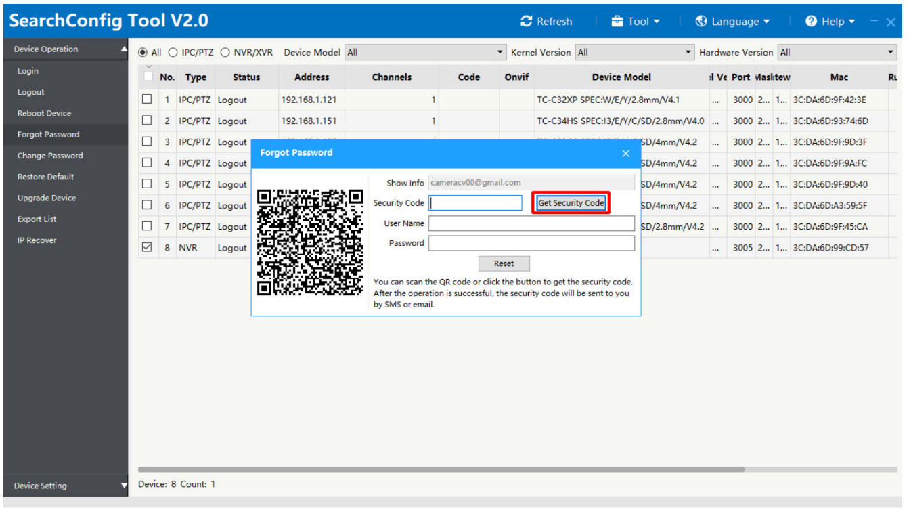Select the IPC/PTZ radio button
This screenshot has width=909, height=516.
[173, 52]
